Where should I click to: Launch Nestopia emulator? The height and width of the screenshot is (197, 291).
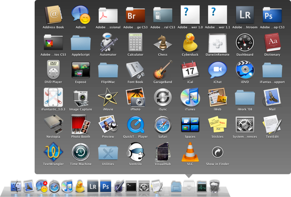(x=53, y=124)
